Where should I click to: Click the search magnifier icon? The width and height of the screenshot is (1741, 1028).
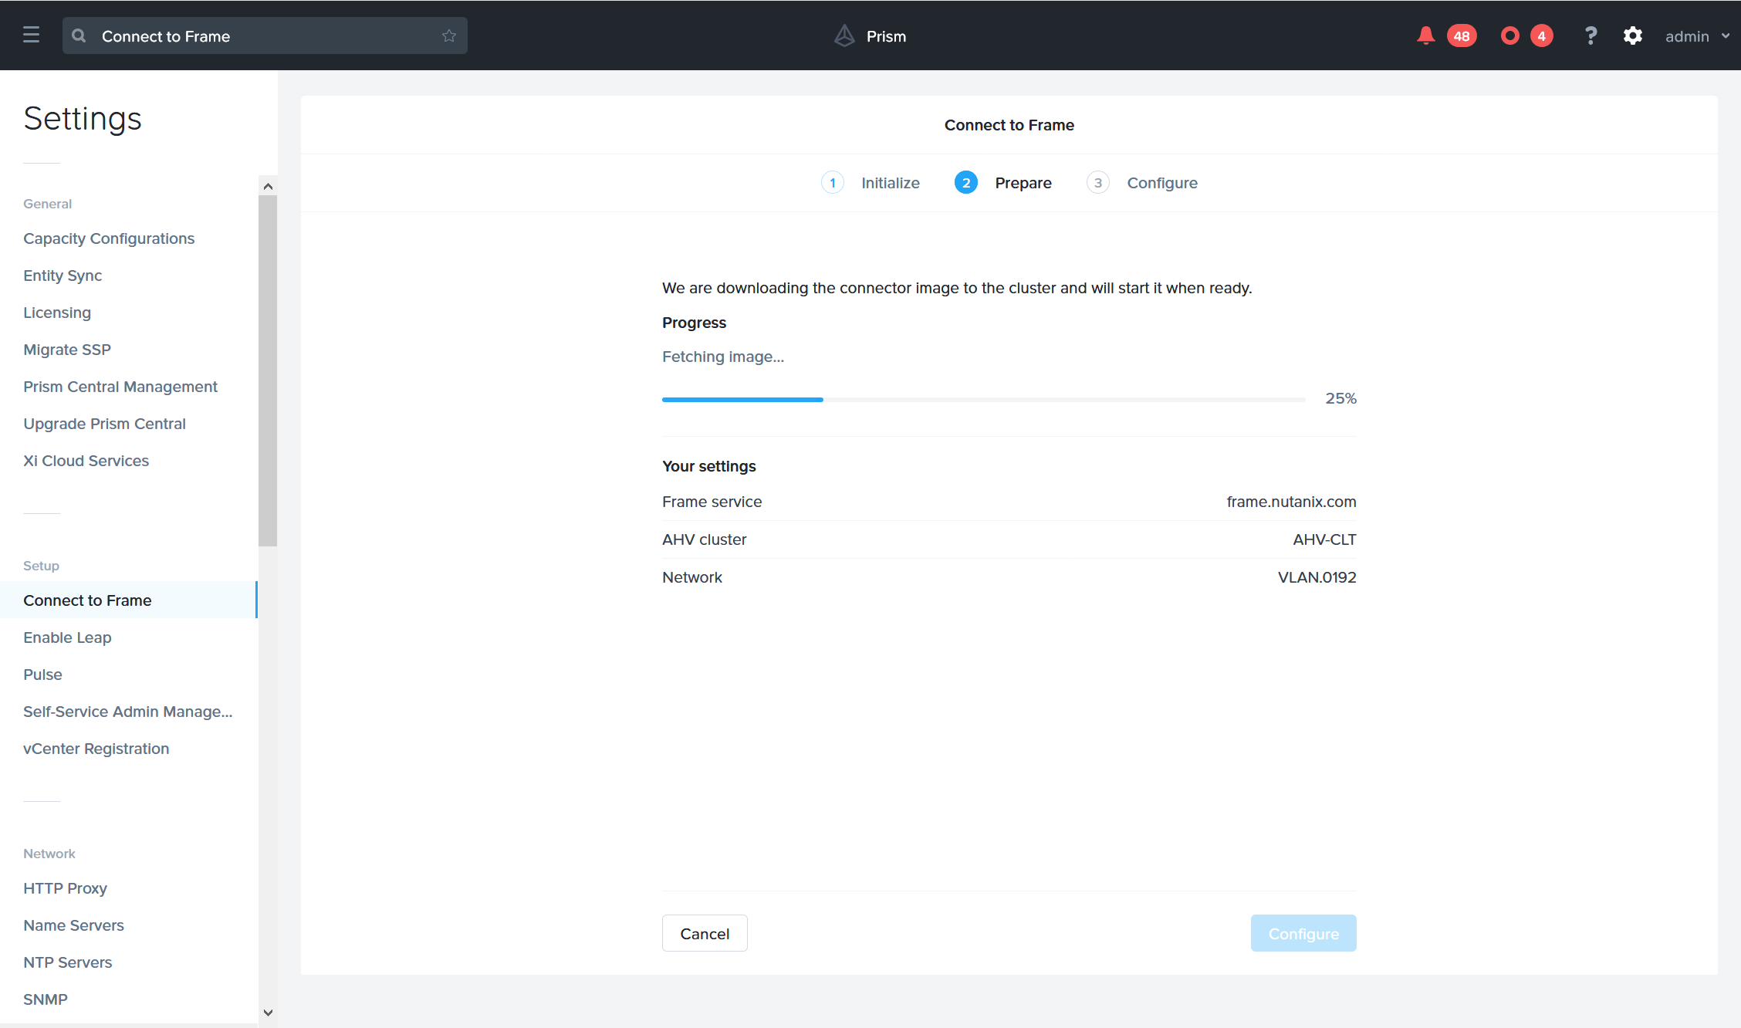(x=79, y=36)
